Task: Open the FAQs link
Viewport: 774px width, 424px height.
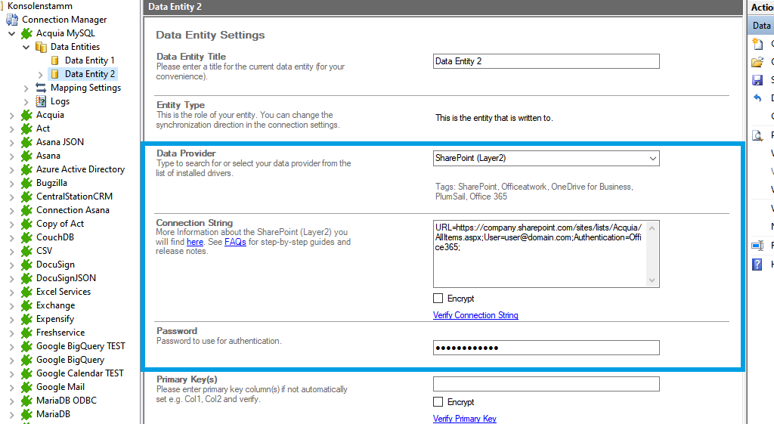Action: (235, 242)
